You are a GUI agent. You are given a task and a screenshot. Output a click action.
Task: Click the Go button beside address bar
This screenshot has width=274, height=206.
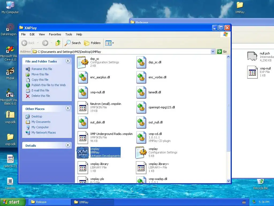point(222,51)
